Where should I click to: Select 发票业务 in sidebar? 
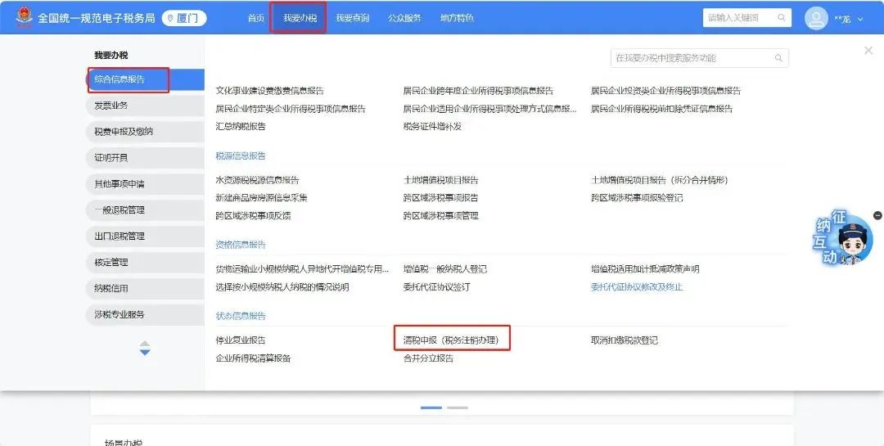(146, 106)
